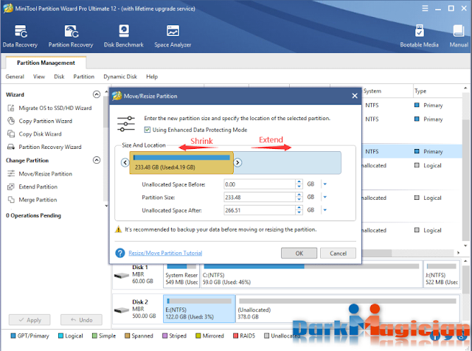The height and width of the screenshot is (351, 472).
Task: Click the right-arrow handle of the partition slider
Action: (x=237, y=162)
